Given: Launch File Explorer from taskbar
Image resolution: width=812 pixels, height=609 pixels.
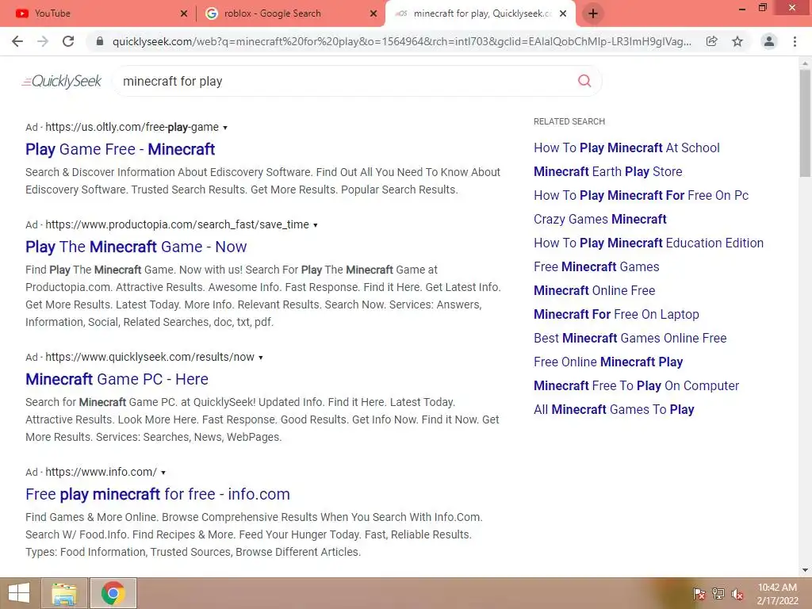Looking at the screenshot, I should tap(64, 593).
